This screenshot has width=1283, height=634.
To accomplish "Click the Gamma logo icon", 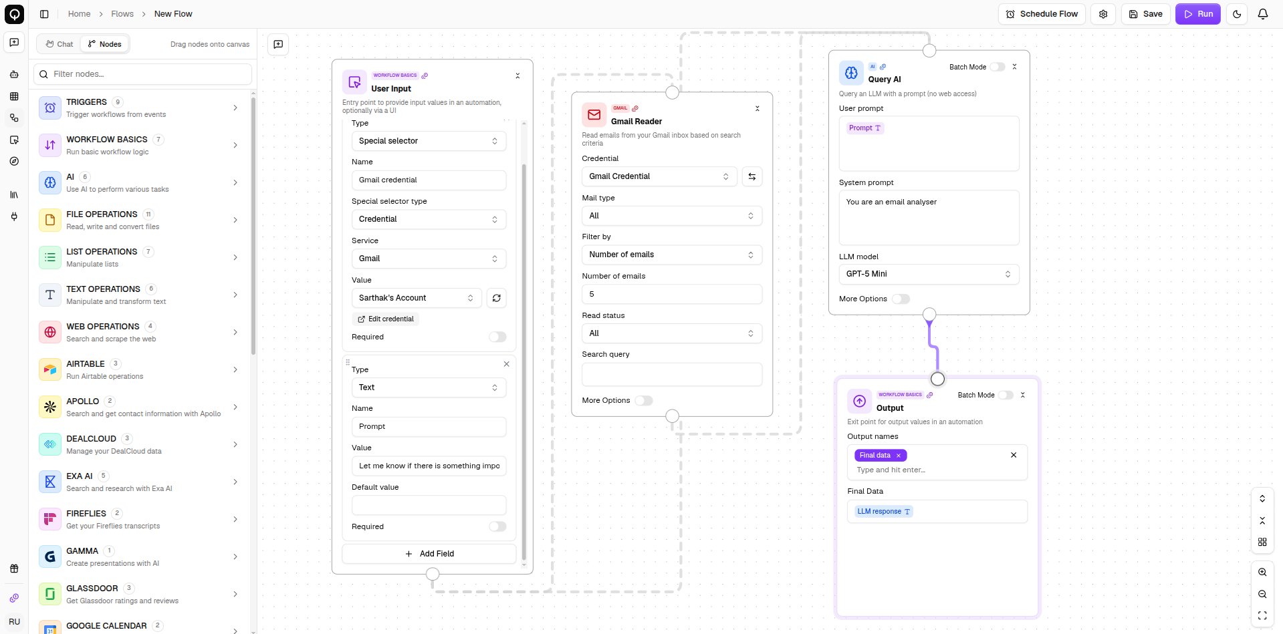I will click(50, 557).
